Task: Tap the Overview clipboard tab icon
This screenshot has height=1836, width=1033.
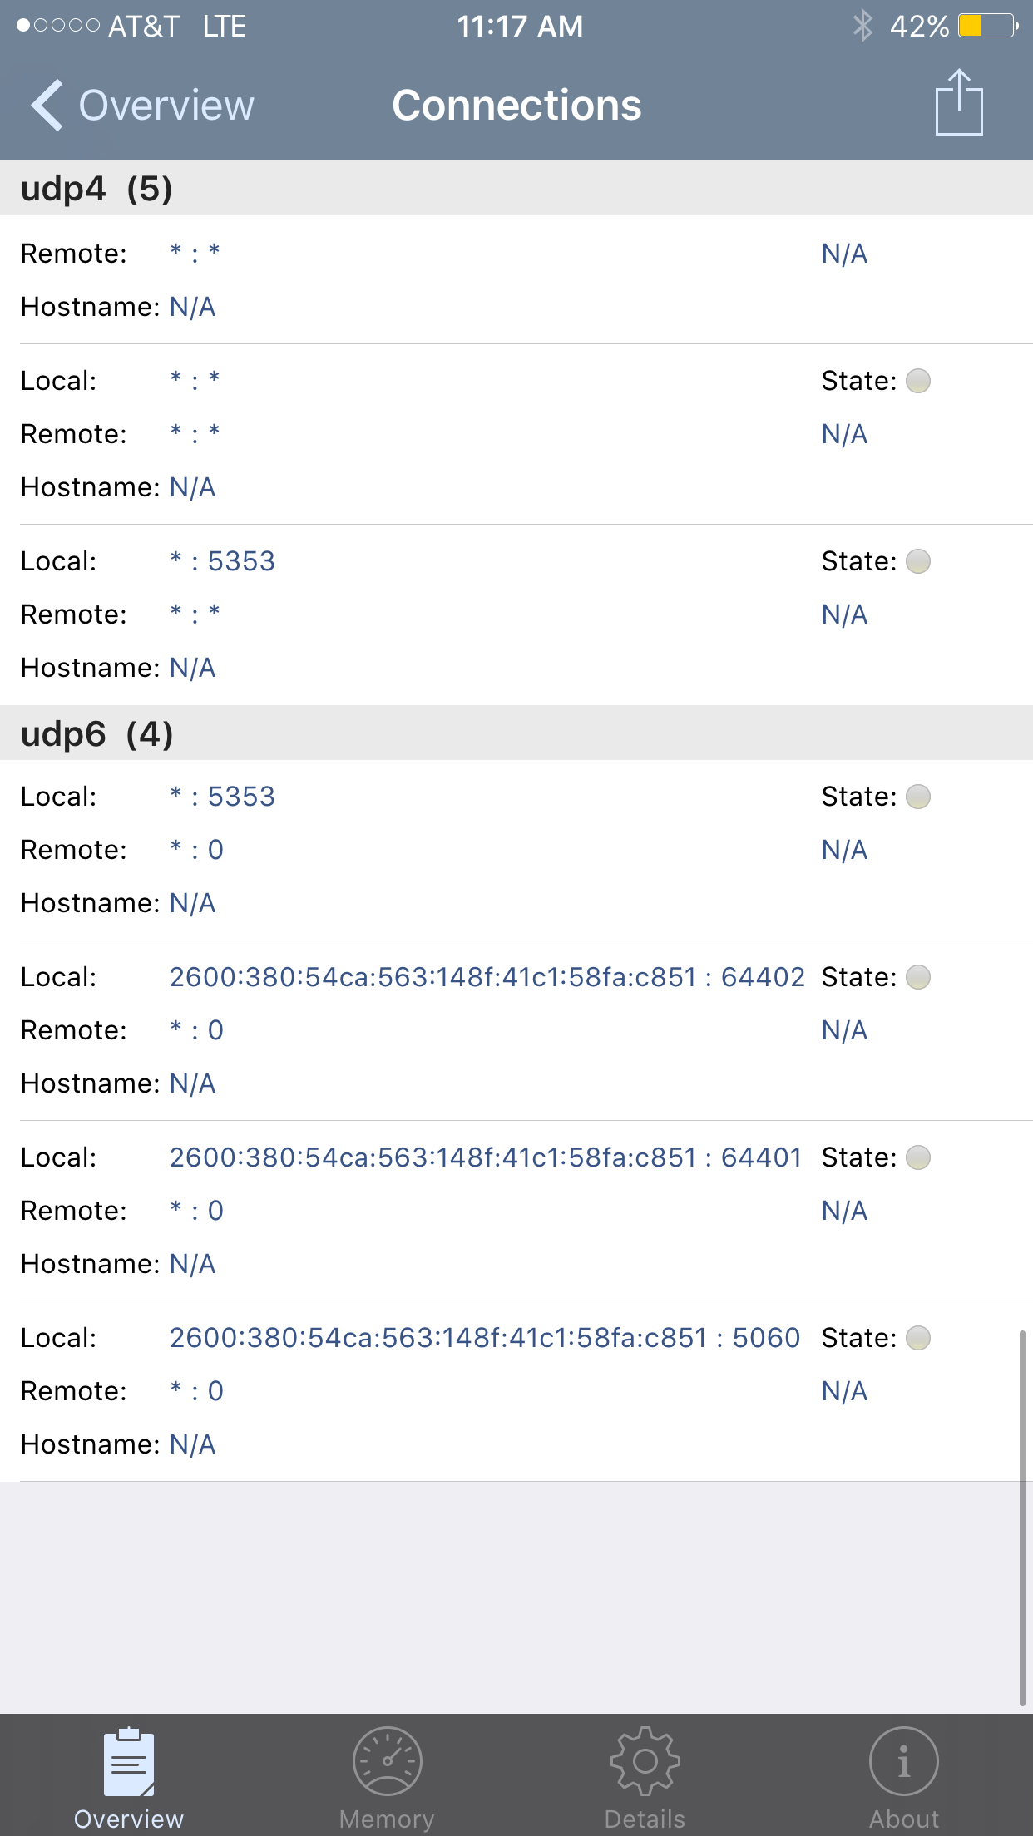Action: click(x=129, y=1762)
